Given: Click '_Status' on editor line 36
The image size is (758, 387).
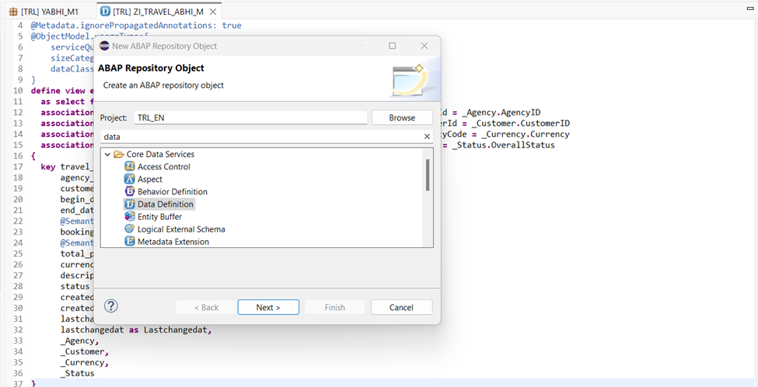Looking at the screenshot, I should coord(77,374).
